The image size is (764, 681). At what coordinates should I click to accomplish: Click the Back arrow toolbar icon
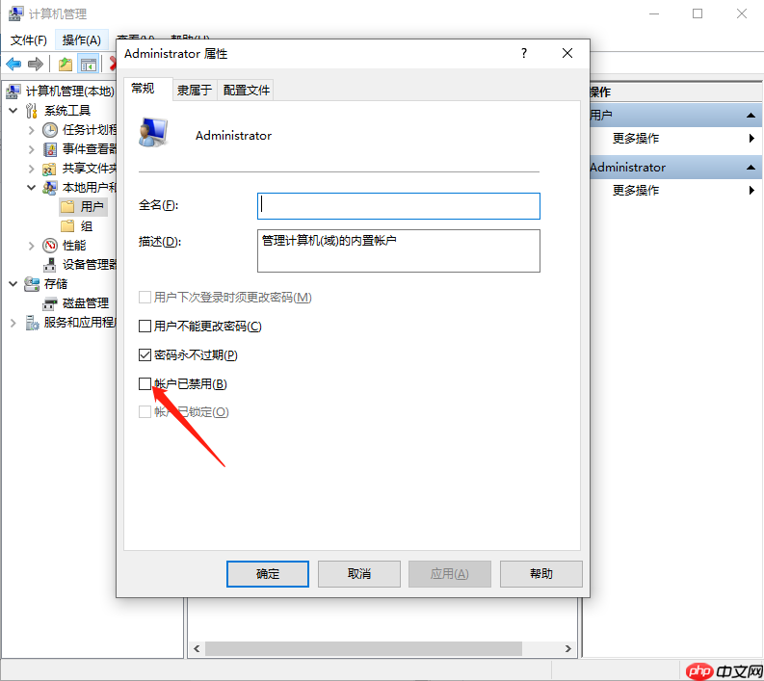[x=13, y=64]
